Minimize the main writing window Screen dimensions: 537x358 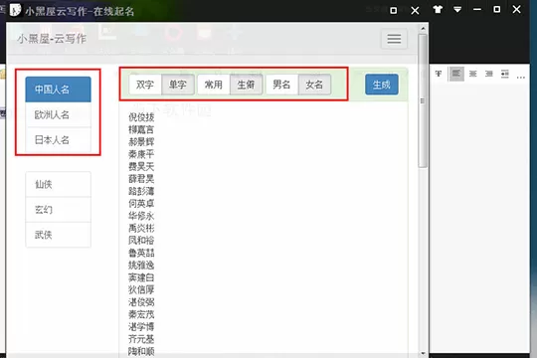476,10
